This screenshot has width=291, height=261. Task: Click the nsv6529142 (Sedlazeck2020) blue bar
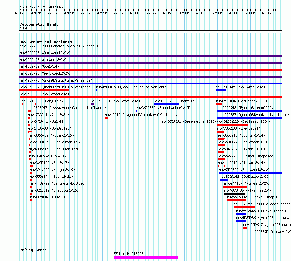(x=224, y=180)
